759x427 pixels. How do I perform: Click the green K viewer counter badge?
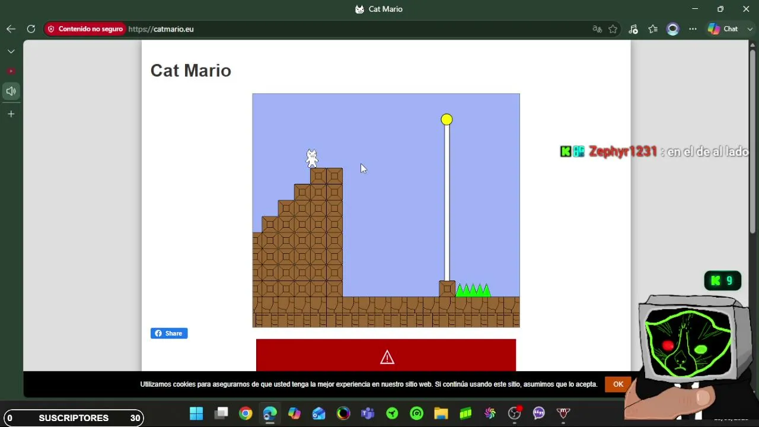click(723, 281)
